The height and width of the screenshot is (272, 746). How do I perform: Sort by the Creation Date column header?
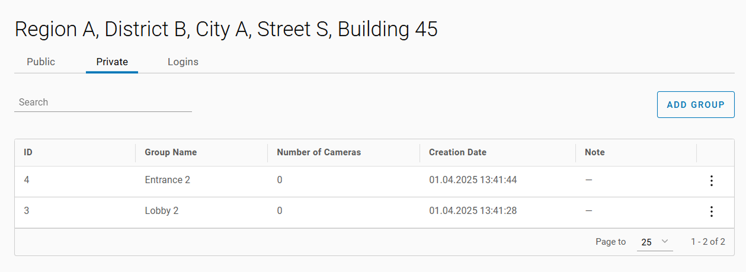coord(457,152)
